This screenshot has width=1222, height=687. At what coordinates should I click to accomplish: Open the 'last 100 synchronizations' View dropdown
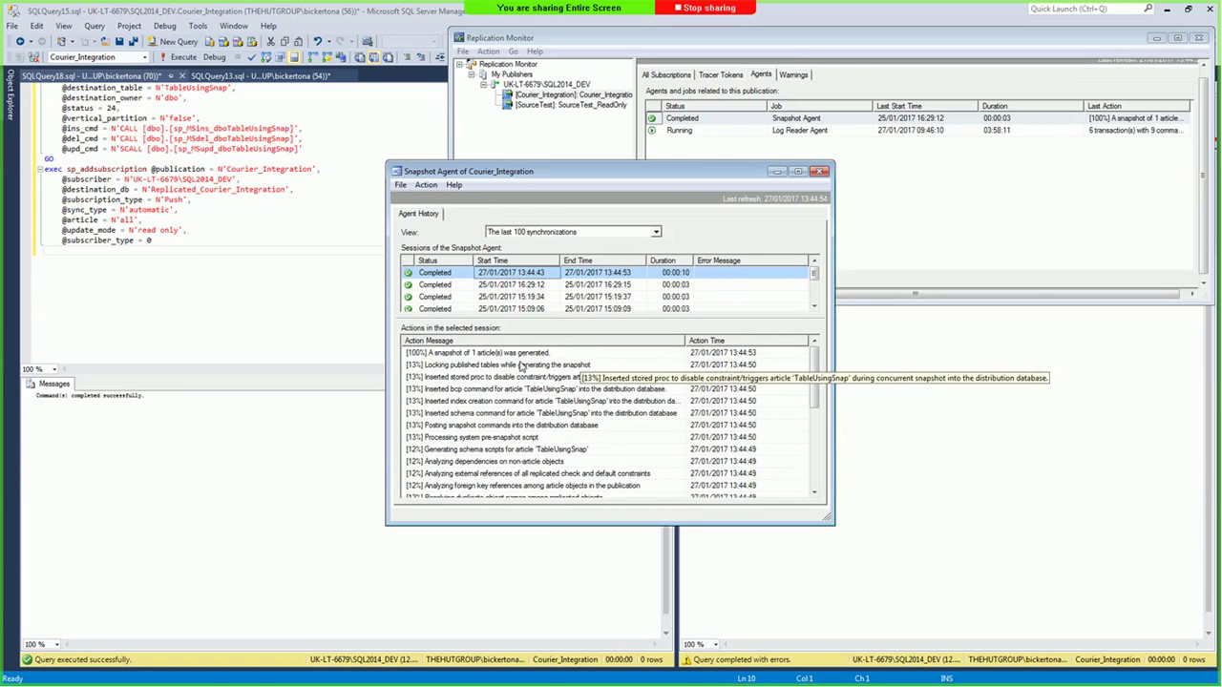pos(656,232)
